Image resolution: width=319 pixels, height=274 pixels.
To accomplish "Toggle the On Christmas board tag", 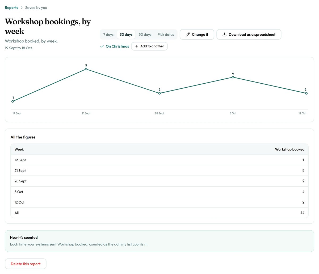I will coord(115,46).
